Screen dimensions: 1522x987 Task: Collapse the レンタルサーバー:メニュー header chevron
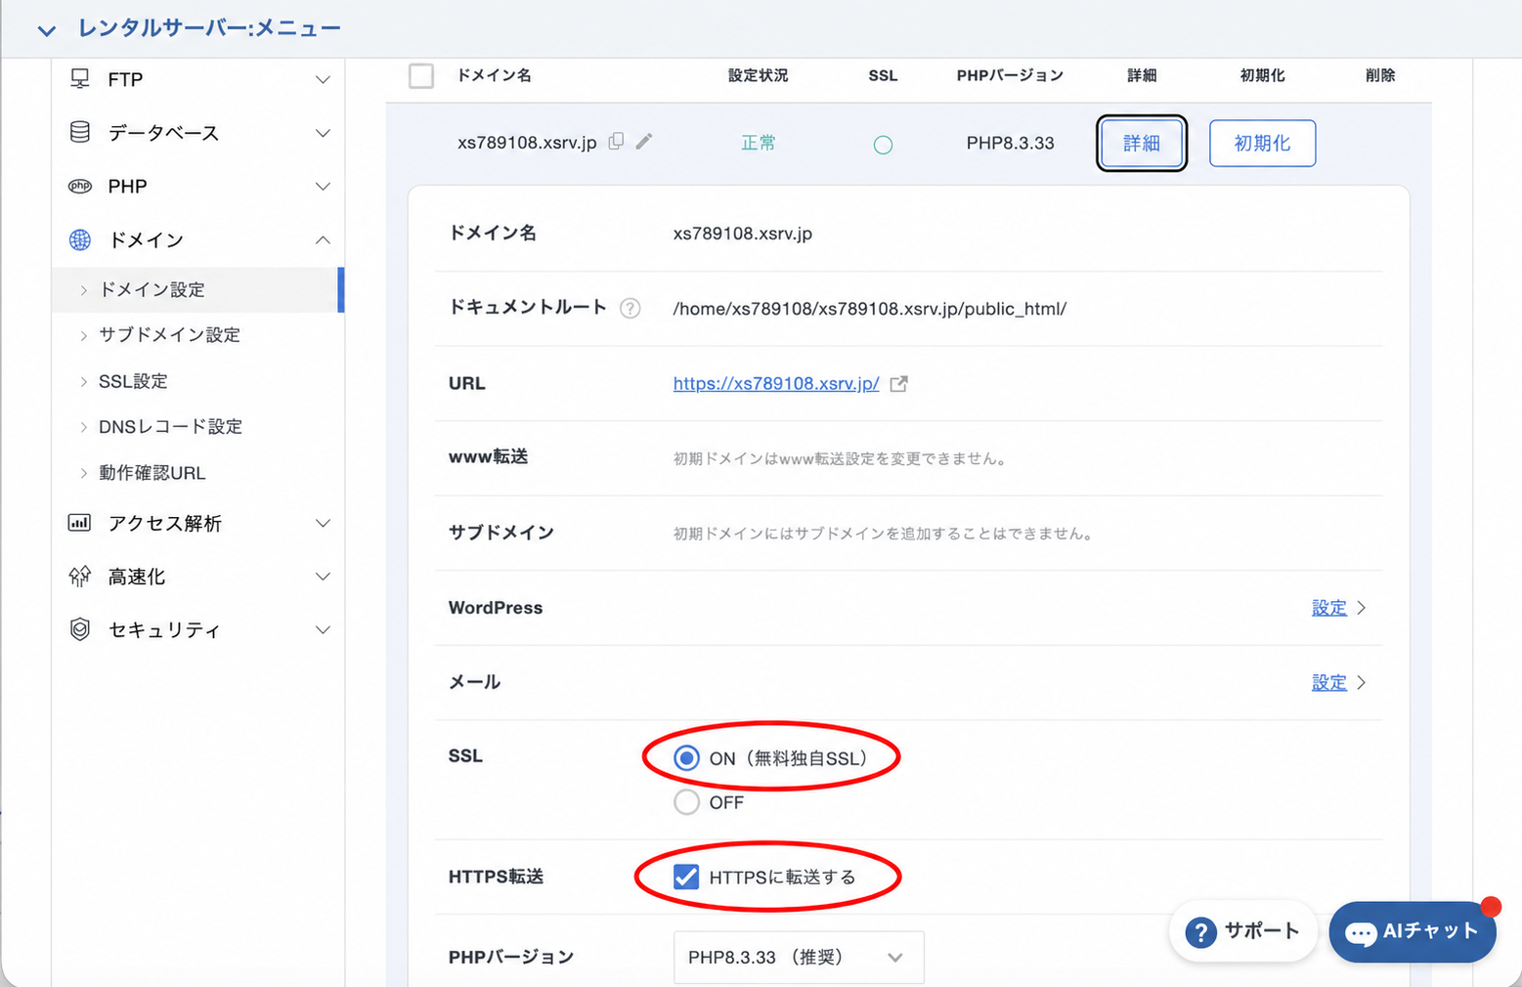coord(46,30)
